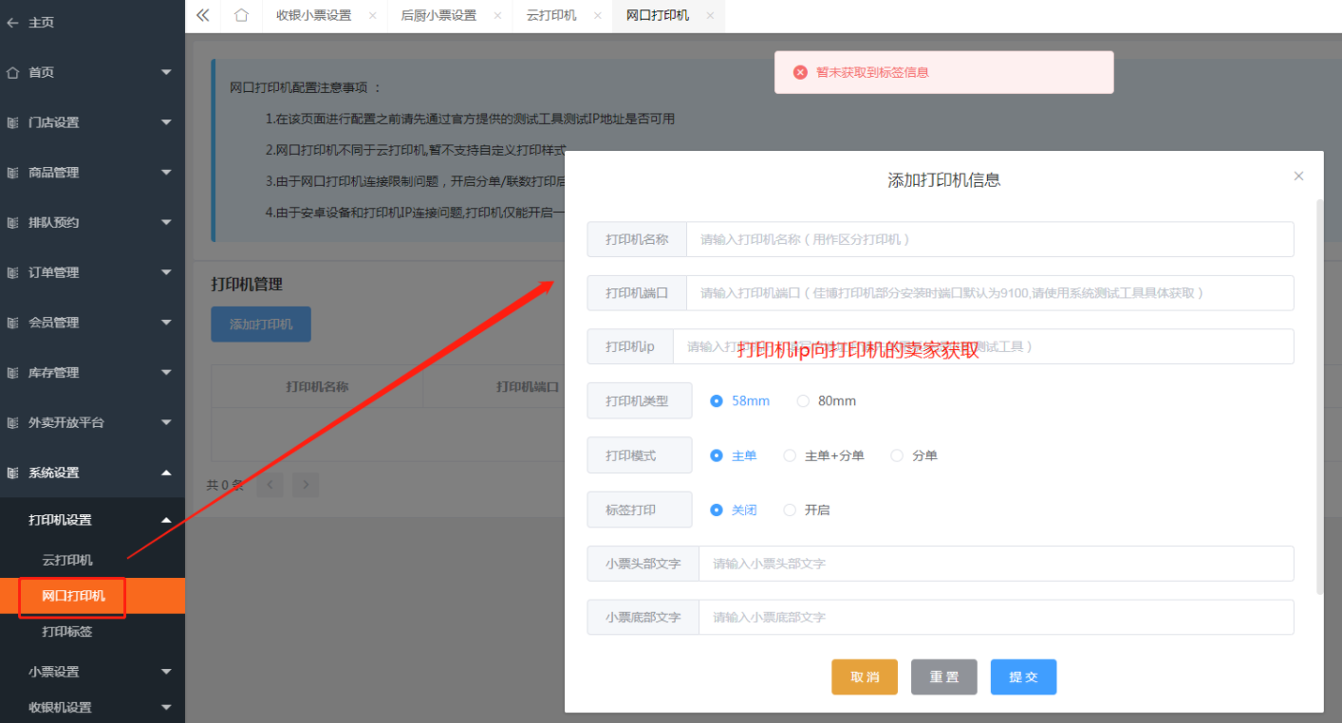Click the 外卖开放平台 sidebar icon
Image resolution: width=1342 pixels, height=723 pixels.
click(12, 422)
